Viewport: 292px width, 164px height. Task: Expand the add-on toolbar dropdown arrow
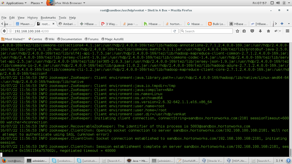280,31
